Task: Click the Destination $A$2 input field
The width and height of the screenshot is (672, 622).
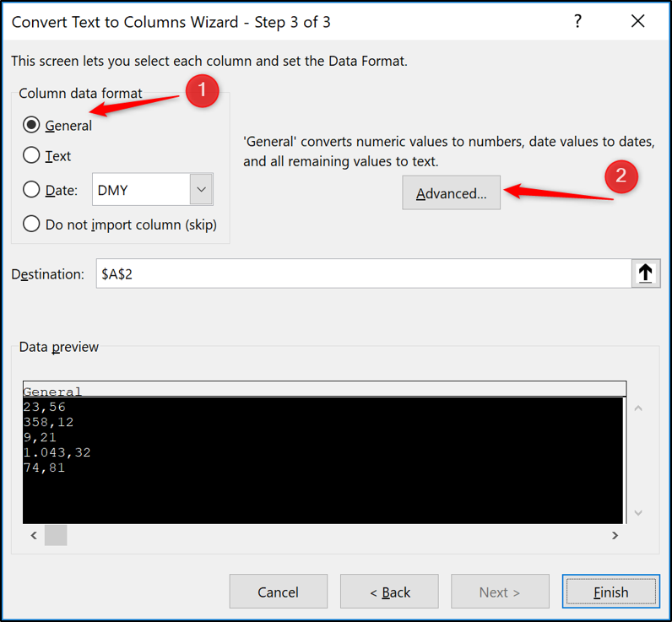Action: tap(363, 273)
